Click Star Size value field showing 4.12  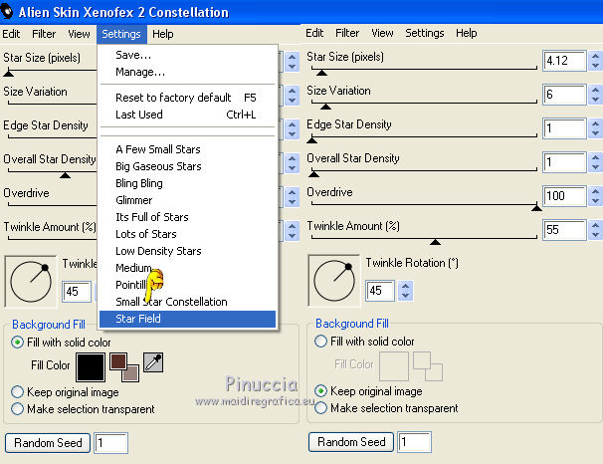coord(564,61)
